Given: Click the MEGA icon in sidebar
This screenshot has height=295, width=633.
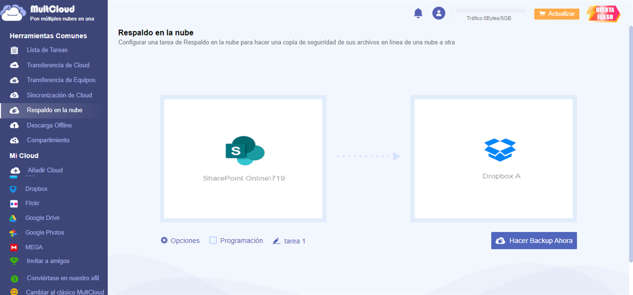Looking at the screenshot, I should [13, 247].
